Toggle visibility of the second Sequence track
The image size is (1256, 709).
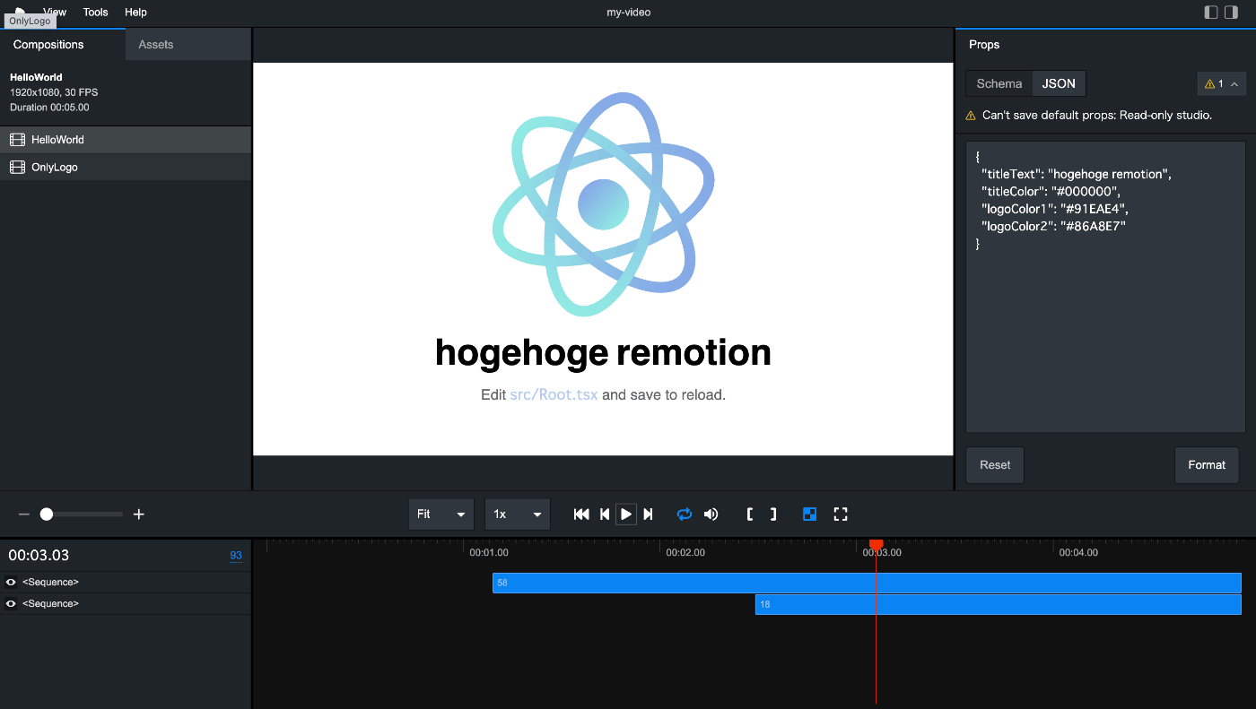(x=11, y=604)
